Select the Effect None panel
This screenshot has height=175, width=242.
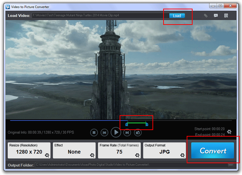(74, 150)
